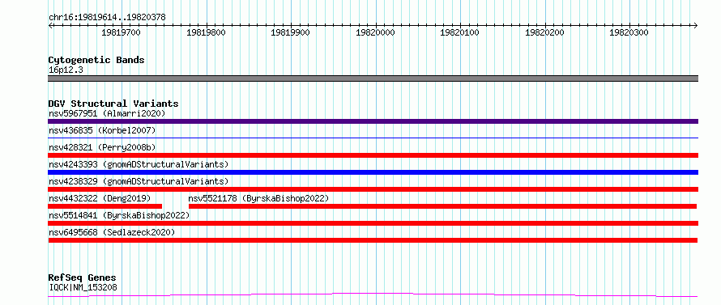Image resolution: width=721 pixels, height=305 pixels.
Task: Open variant nsv4432322 (Deng2019) label
Action: click(100, 198)
